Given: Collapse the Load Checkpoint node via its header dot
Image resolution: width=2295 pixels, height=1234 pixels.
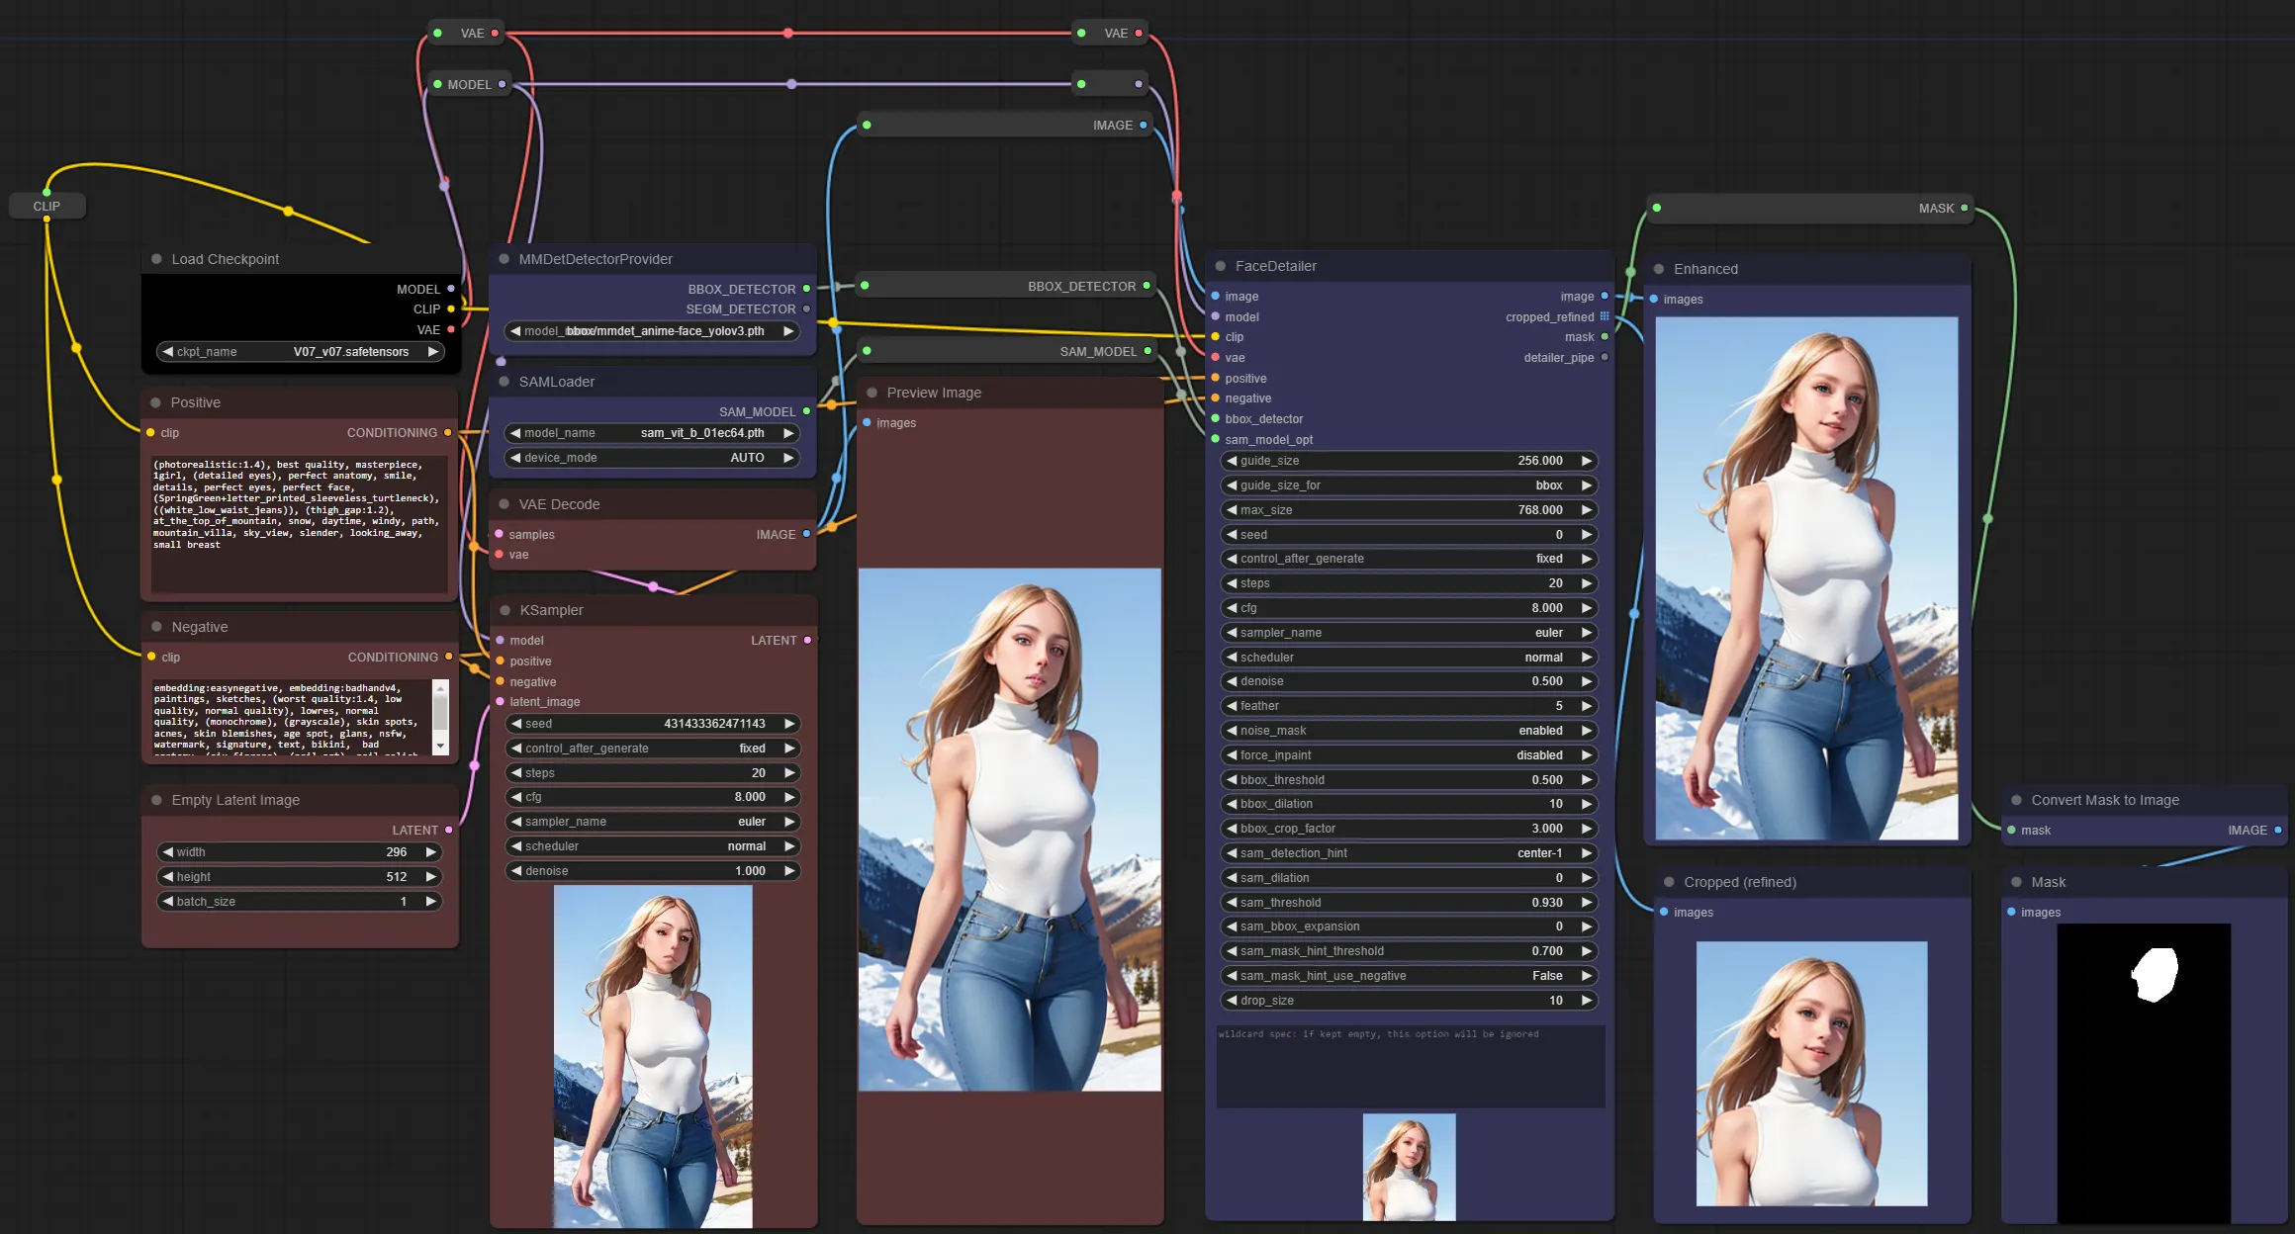Looking at the screenshot, I should pyautogui.click(x=156, y=258).
